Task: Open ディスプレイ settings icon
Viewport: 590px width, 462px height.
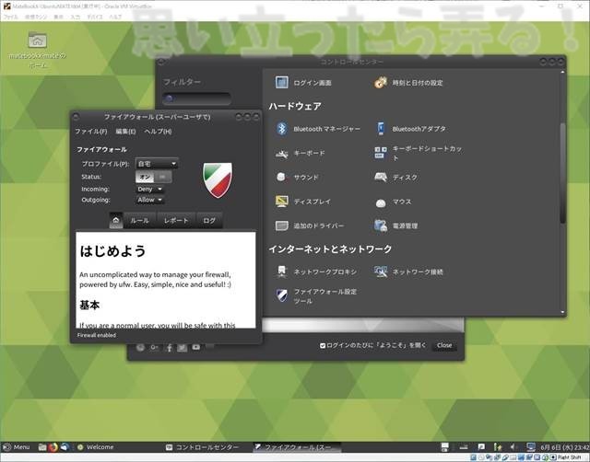Action: coord(281,202)
